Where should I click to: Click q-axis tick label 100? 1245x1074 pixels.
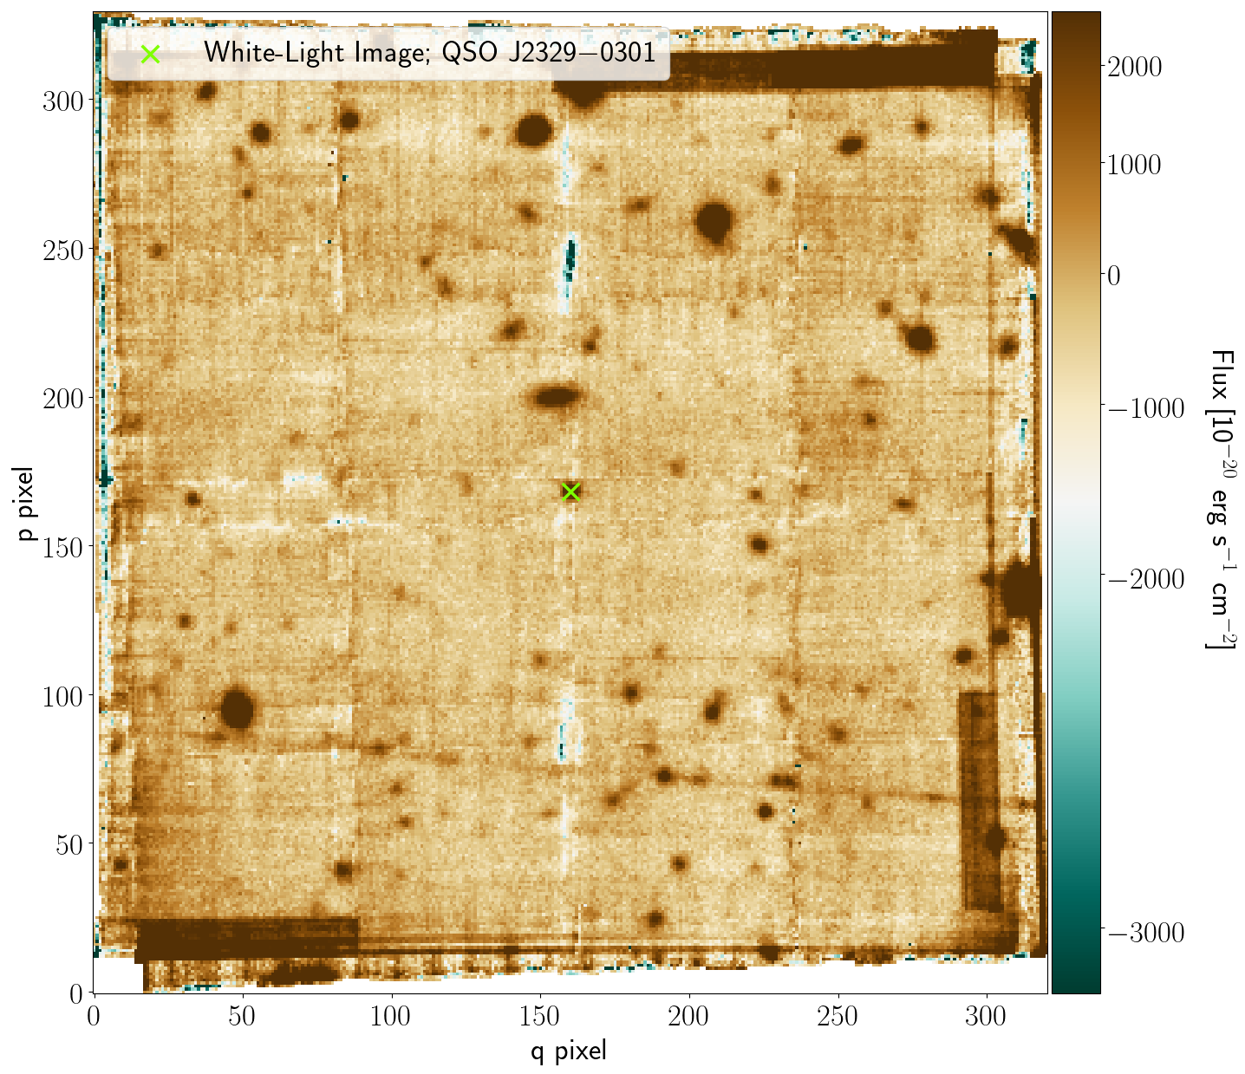click(392, 1016)
